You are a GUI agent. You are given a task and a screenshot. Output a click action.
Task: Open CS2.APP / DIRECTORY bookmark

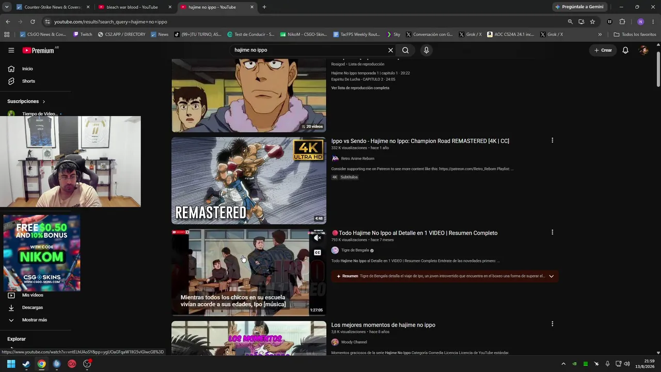point(122,35)
